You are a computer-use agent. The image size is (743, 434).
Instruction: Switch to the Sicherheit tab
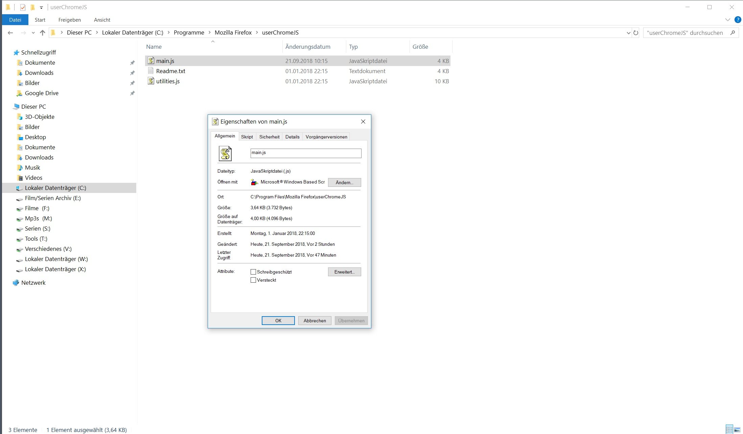point(269,137)
